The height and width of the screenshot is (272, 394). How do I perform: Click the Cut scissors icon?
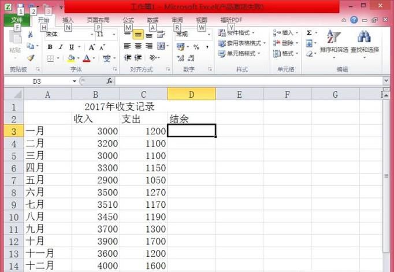(31, 34)
